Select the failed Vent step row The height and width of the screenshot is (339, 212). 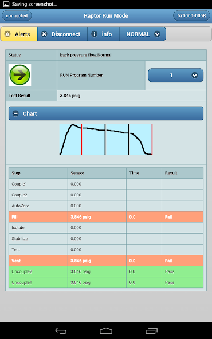click(106, 261)
